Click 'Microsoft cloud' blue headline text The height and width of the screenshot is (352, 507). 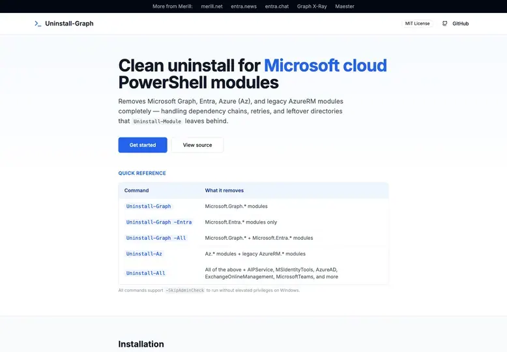[x=325, y=65]
